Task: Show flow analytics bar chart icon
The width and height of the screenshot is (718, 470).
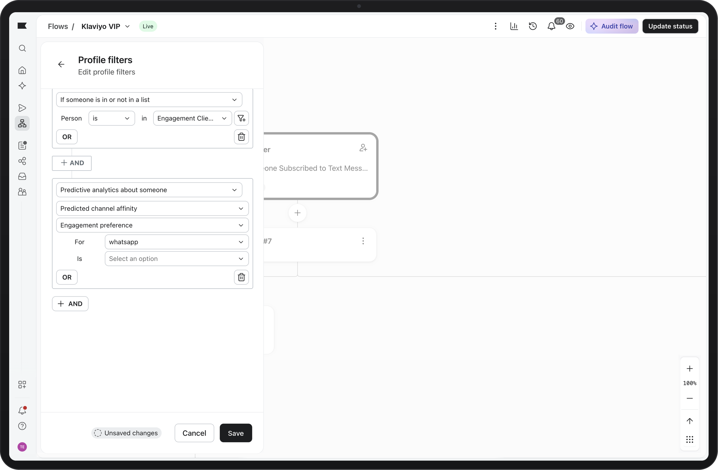Action: point(514,26)
